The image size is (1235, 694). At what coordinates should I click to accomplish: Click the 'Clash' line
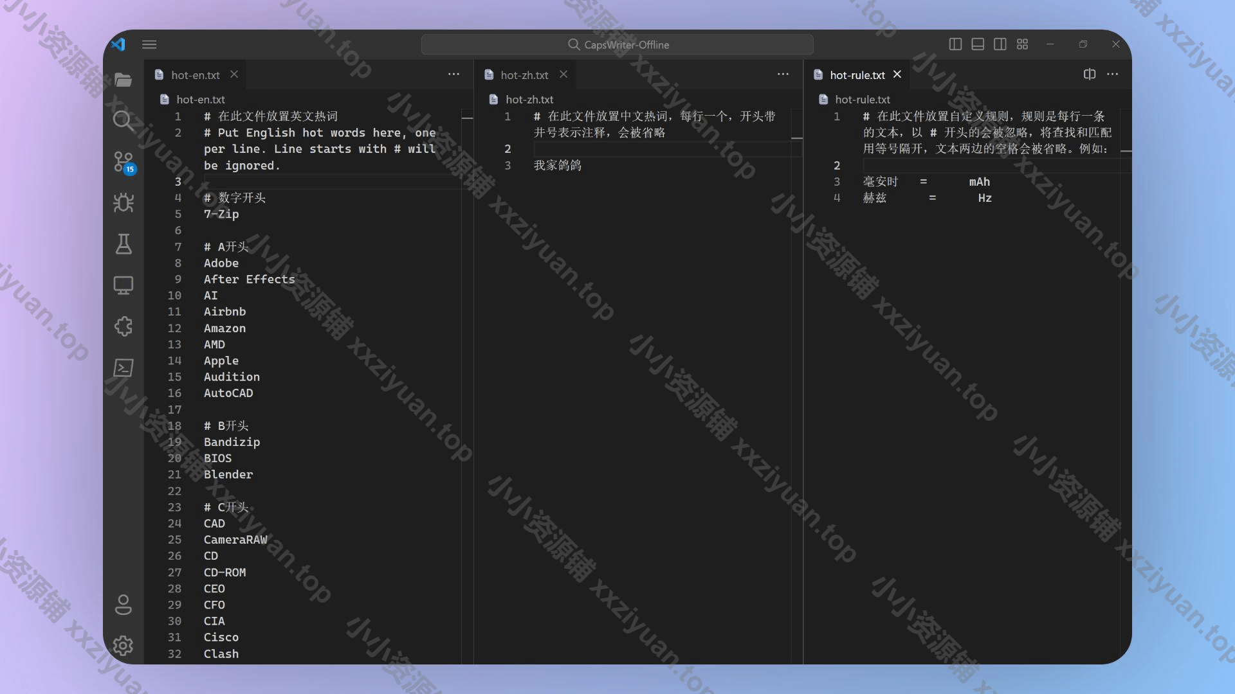coord(221,654)
